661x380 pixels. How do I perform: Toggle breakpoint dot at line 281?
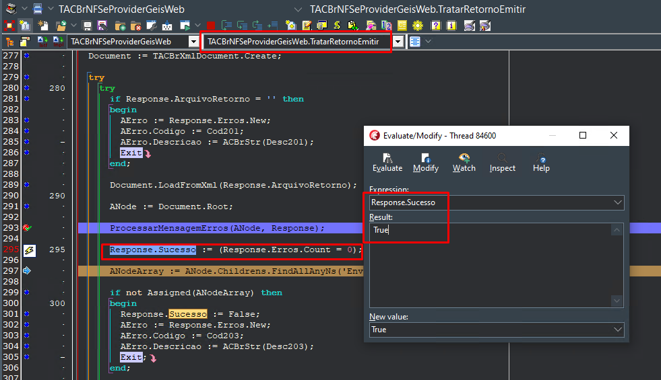pyautogui.click(x=26, y=98)
